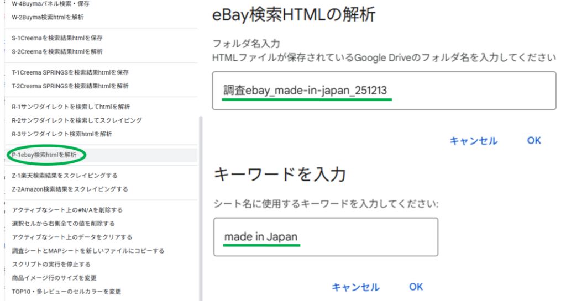Image resolution: width=566 pixels, height=301 pixels.
Task: Select S-2Creemaを検索結果htmlを解析 menu entry
Action: click(x=57, y=51)
